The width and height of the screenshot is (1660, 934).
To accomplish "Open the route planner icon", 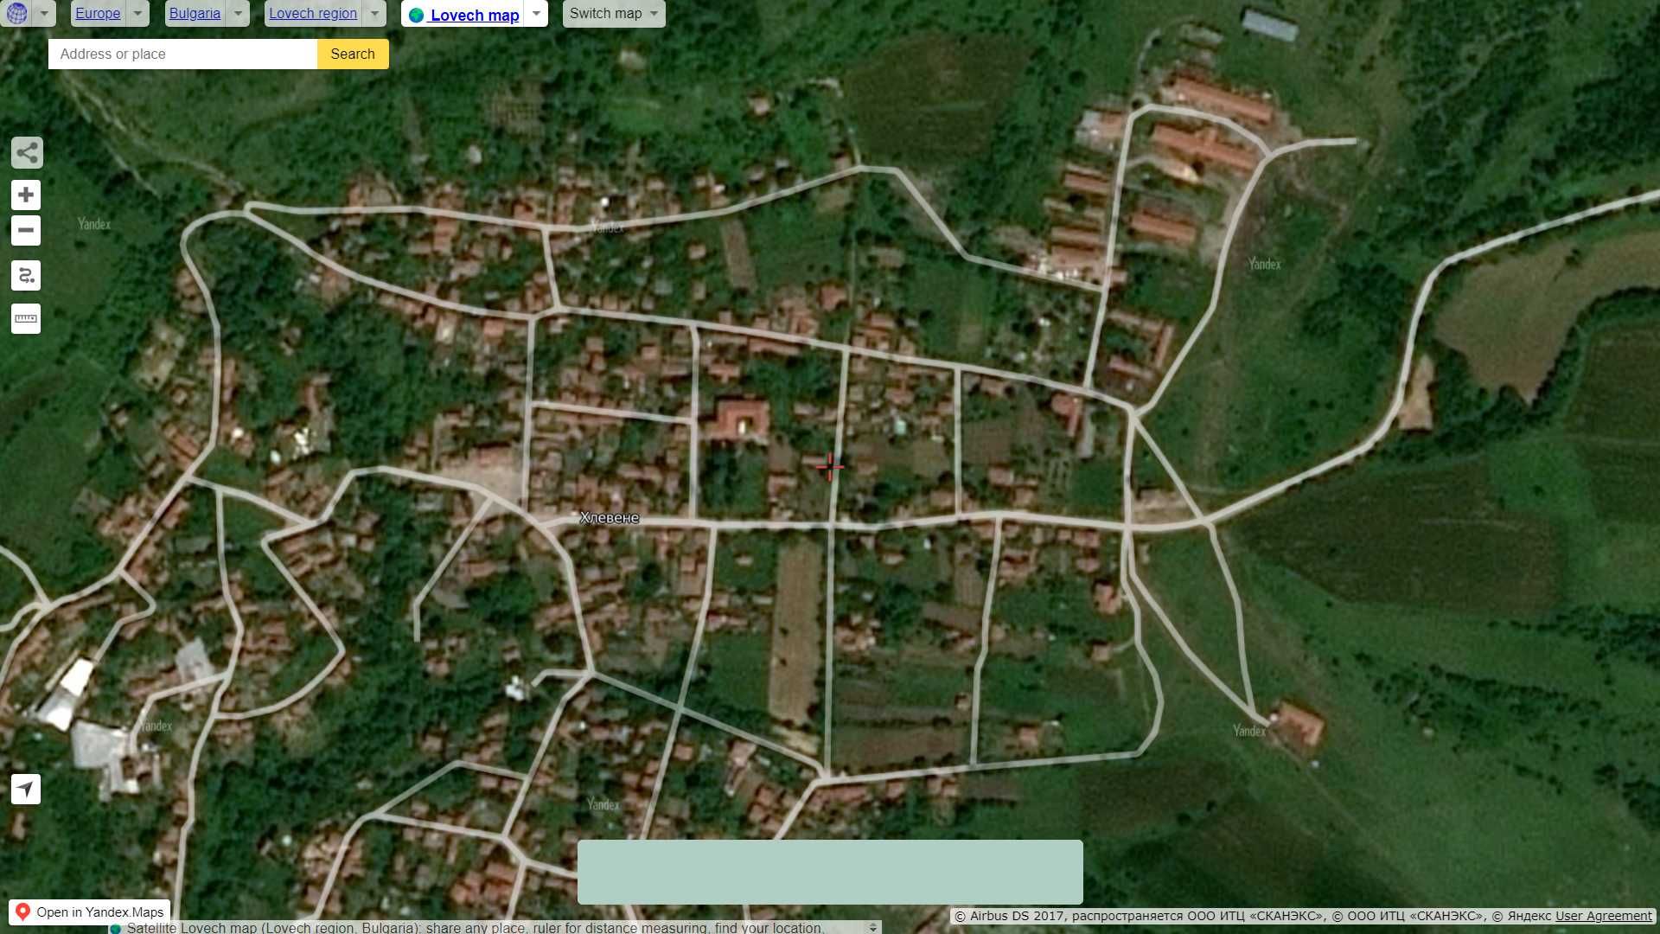I will click(26, 276).
